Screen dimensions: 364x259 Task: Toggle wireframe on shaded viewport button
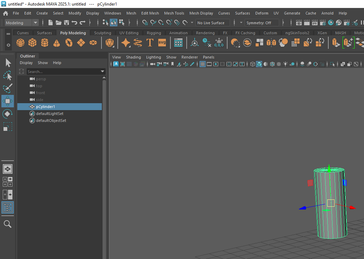272,64
